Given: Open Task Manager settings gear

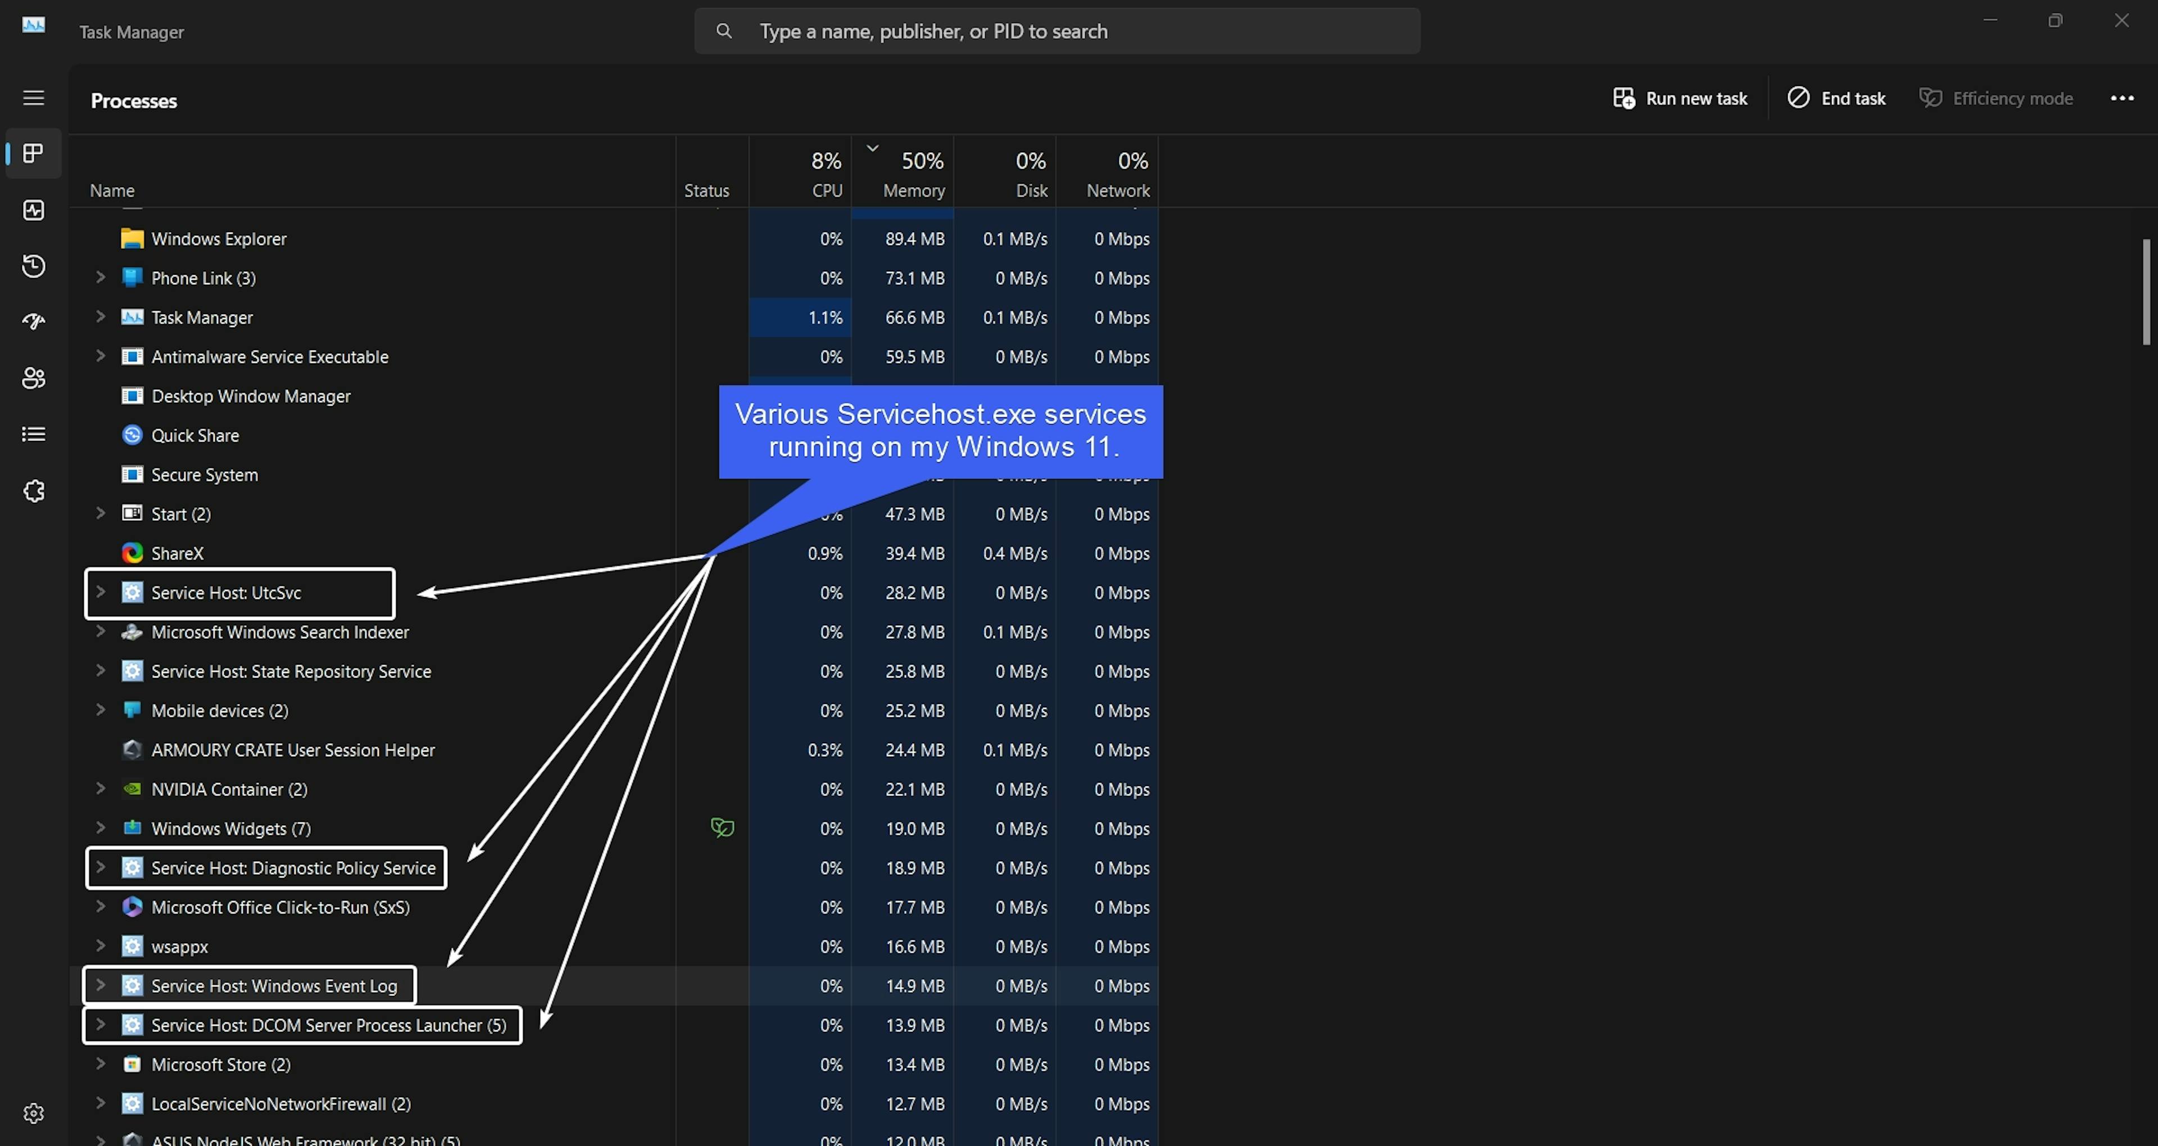Looking at the screenshot, I should (34, 1113).
